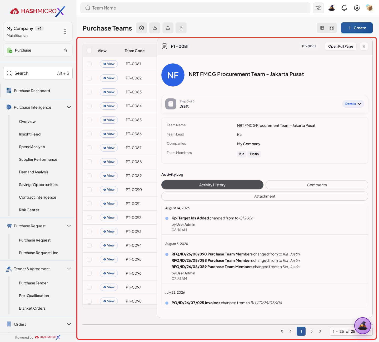
Task: Click the upload export icon in toolbar
Action: point(168,28)
